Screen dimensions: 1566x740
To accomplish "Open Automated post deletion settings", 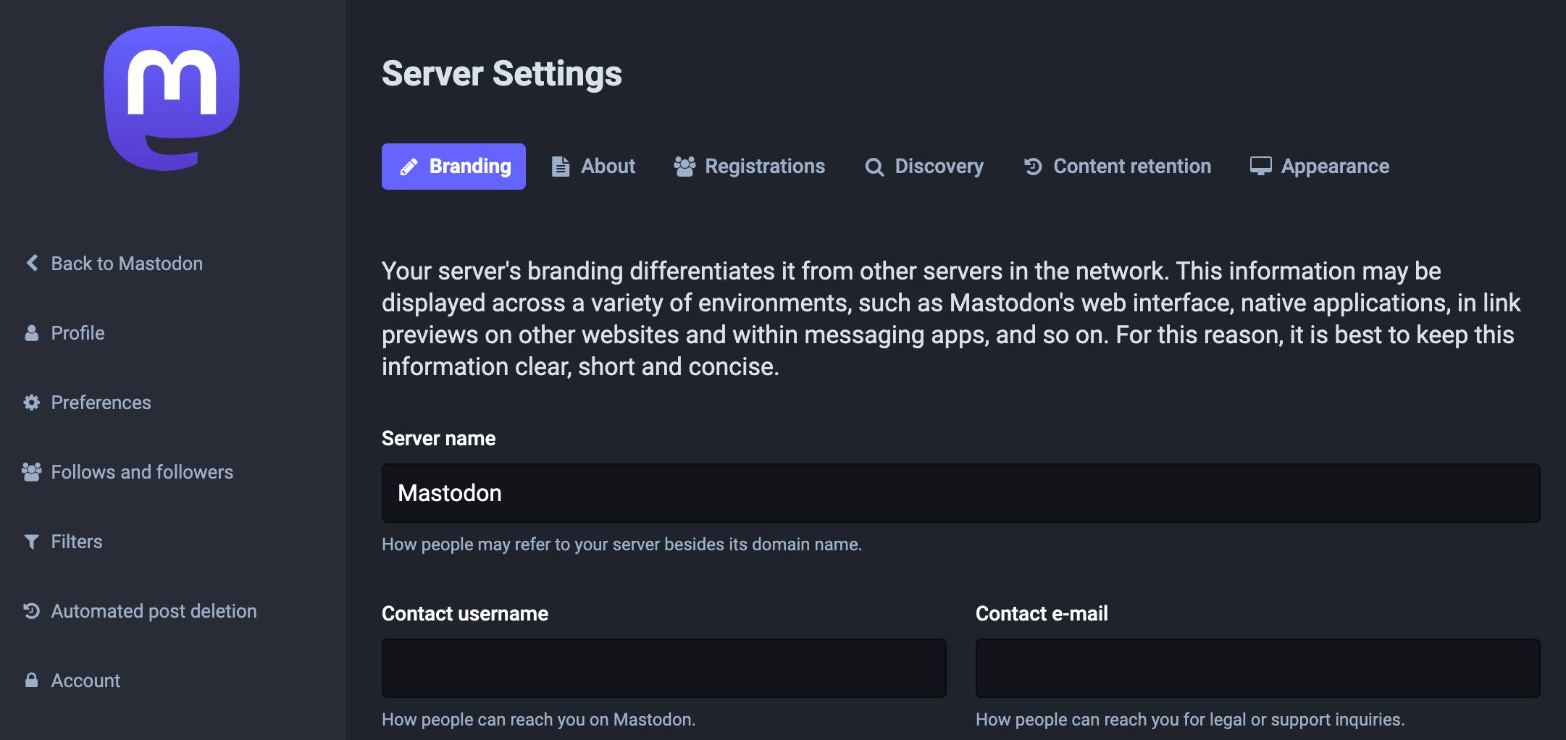I will [153, 610].
